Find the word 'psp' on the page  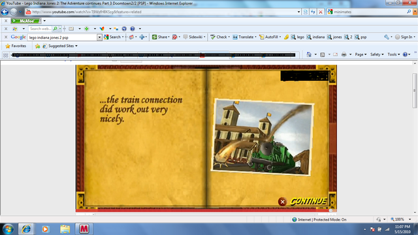[x=361, y=37]
